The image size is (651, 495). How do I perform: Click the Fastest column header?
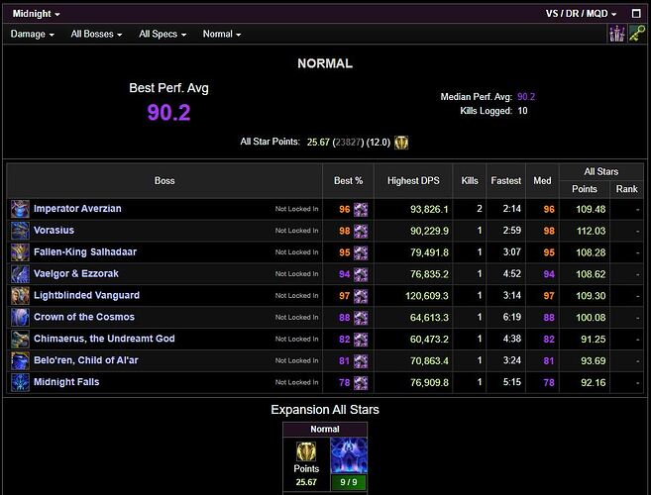506,181
